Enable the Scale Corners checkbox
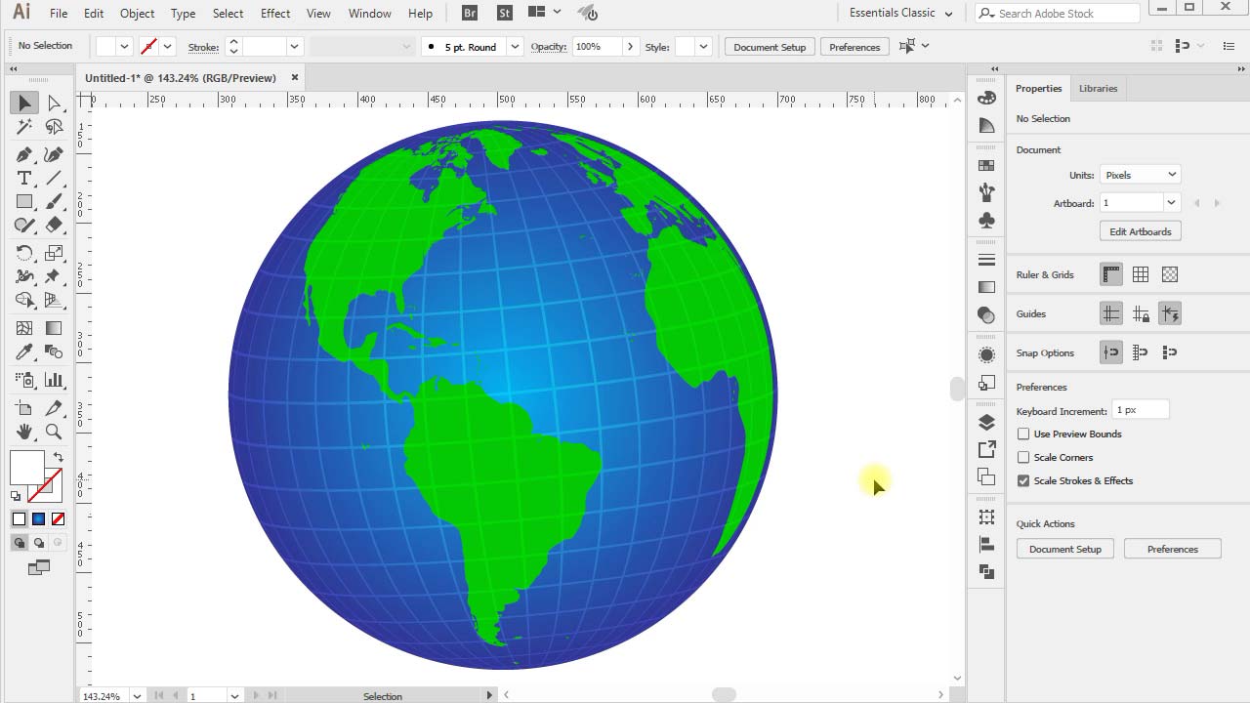 pos(1023,457)
